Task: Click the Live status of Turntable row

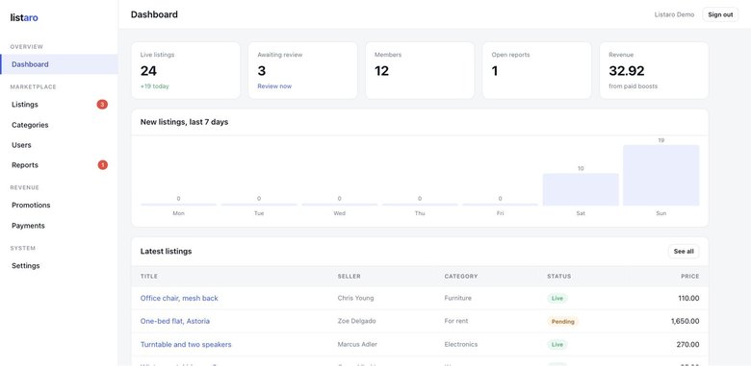Action: [557, 345]
